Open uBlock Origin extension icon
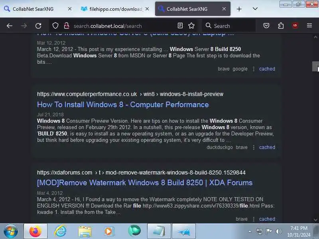Image resolution: width=319 pixels, height=239 pixels. [295, 25]
